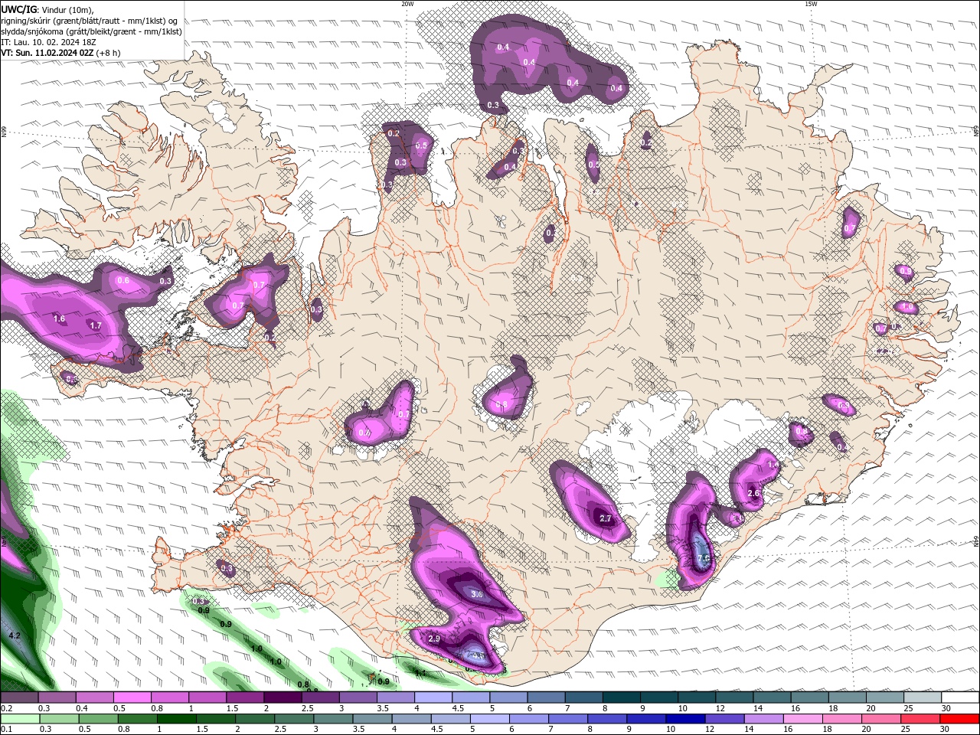Select the 'slydda/snjókoma' snow legend description line
Image resolution: width=980 pixels, height=735 pixels.
(x=91, y=31)
